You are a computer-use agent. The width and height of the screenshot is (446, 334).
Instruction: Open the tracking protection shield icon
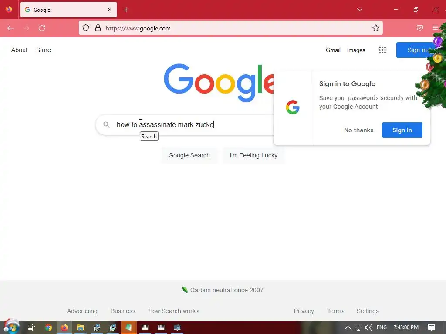[86, 28]
